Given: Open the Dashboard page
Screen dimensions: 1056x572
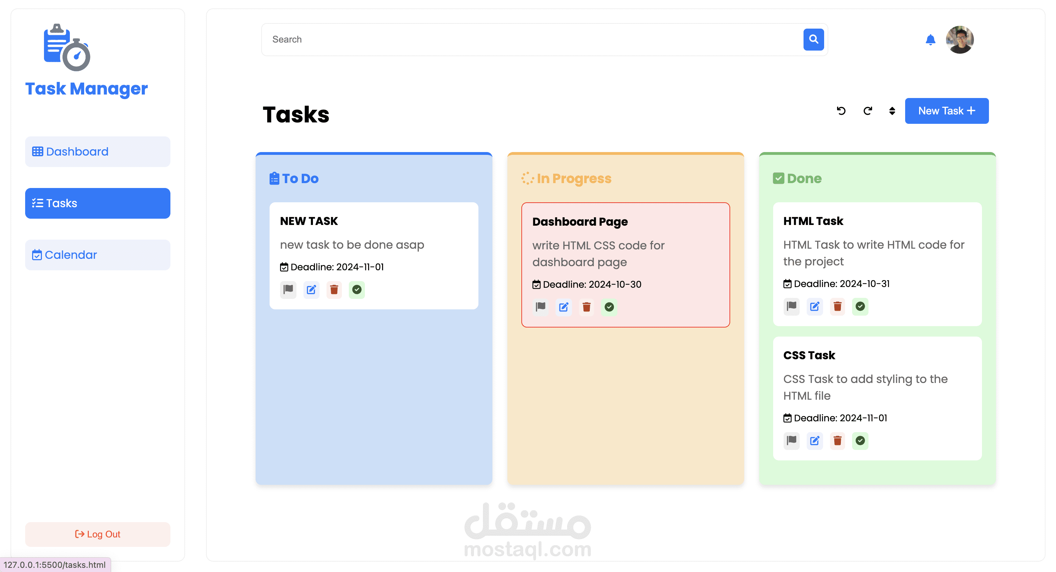Looking at the screenshot, I should pos(97,151).
